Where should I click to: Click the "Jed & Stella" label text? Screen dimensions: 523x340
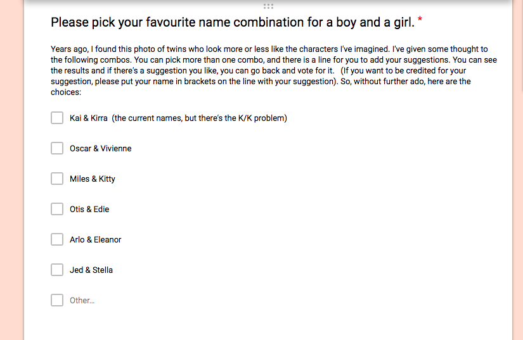[x=91, y=270]
